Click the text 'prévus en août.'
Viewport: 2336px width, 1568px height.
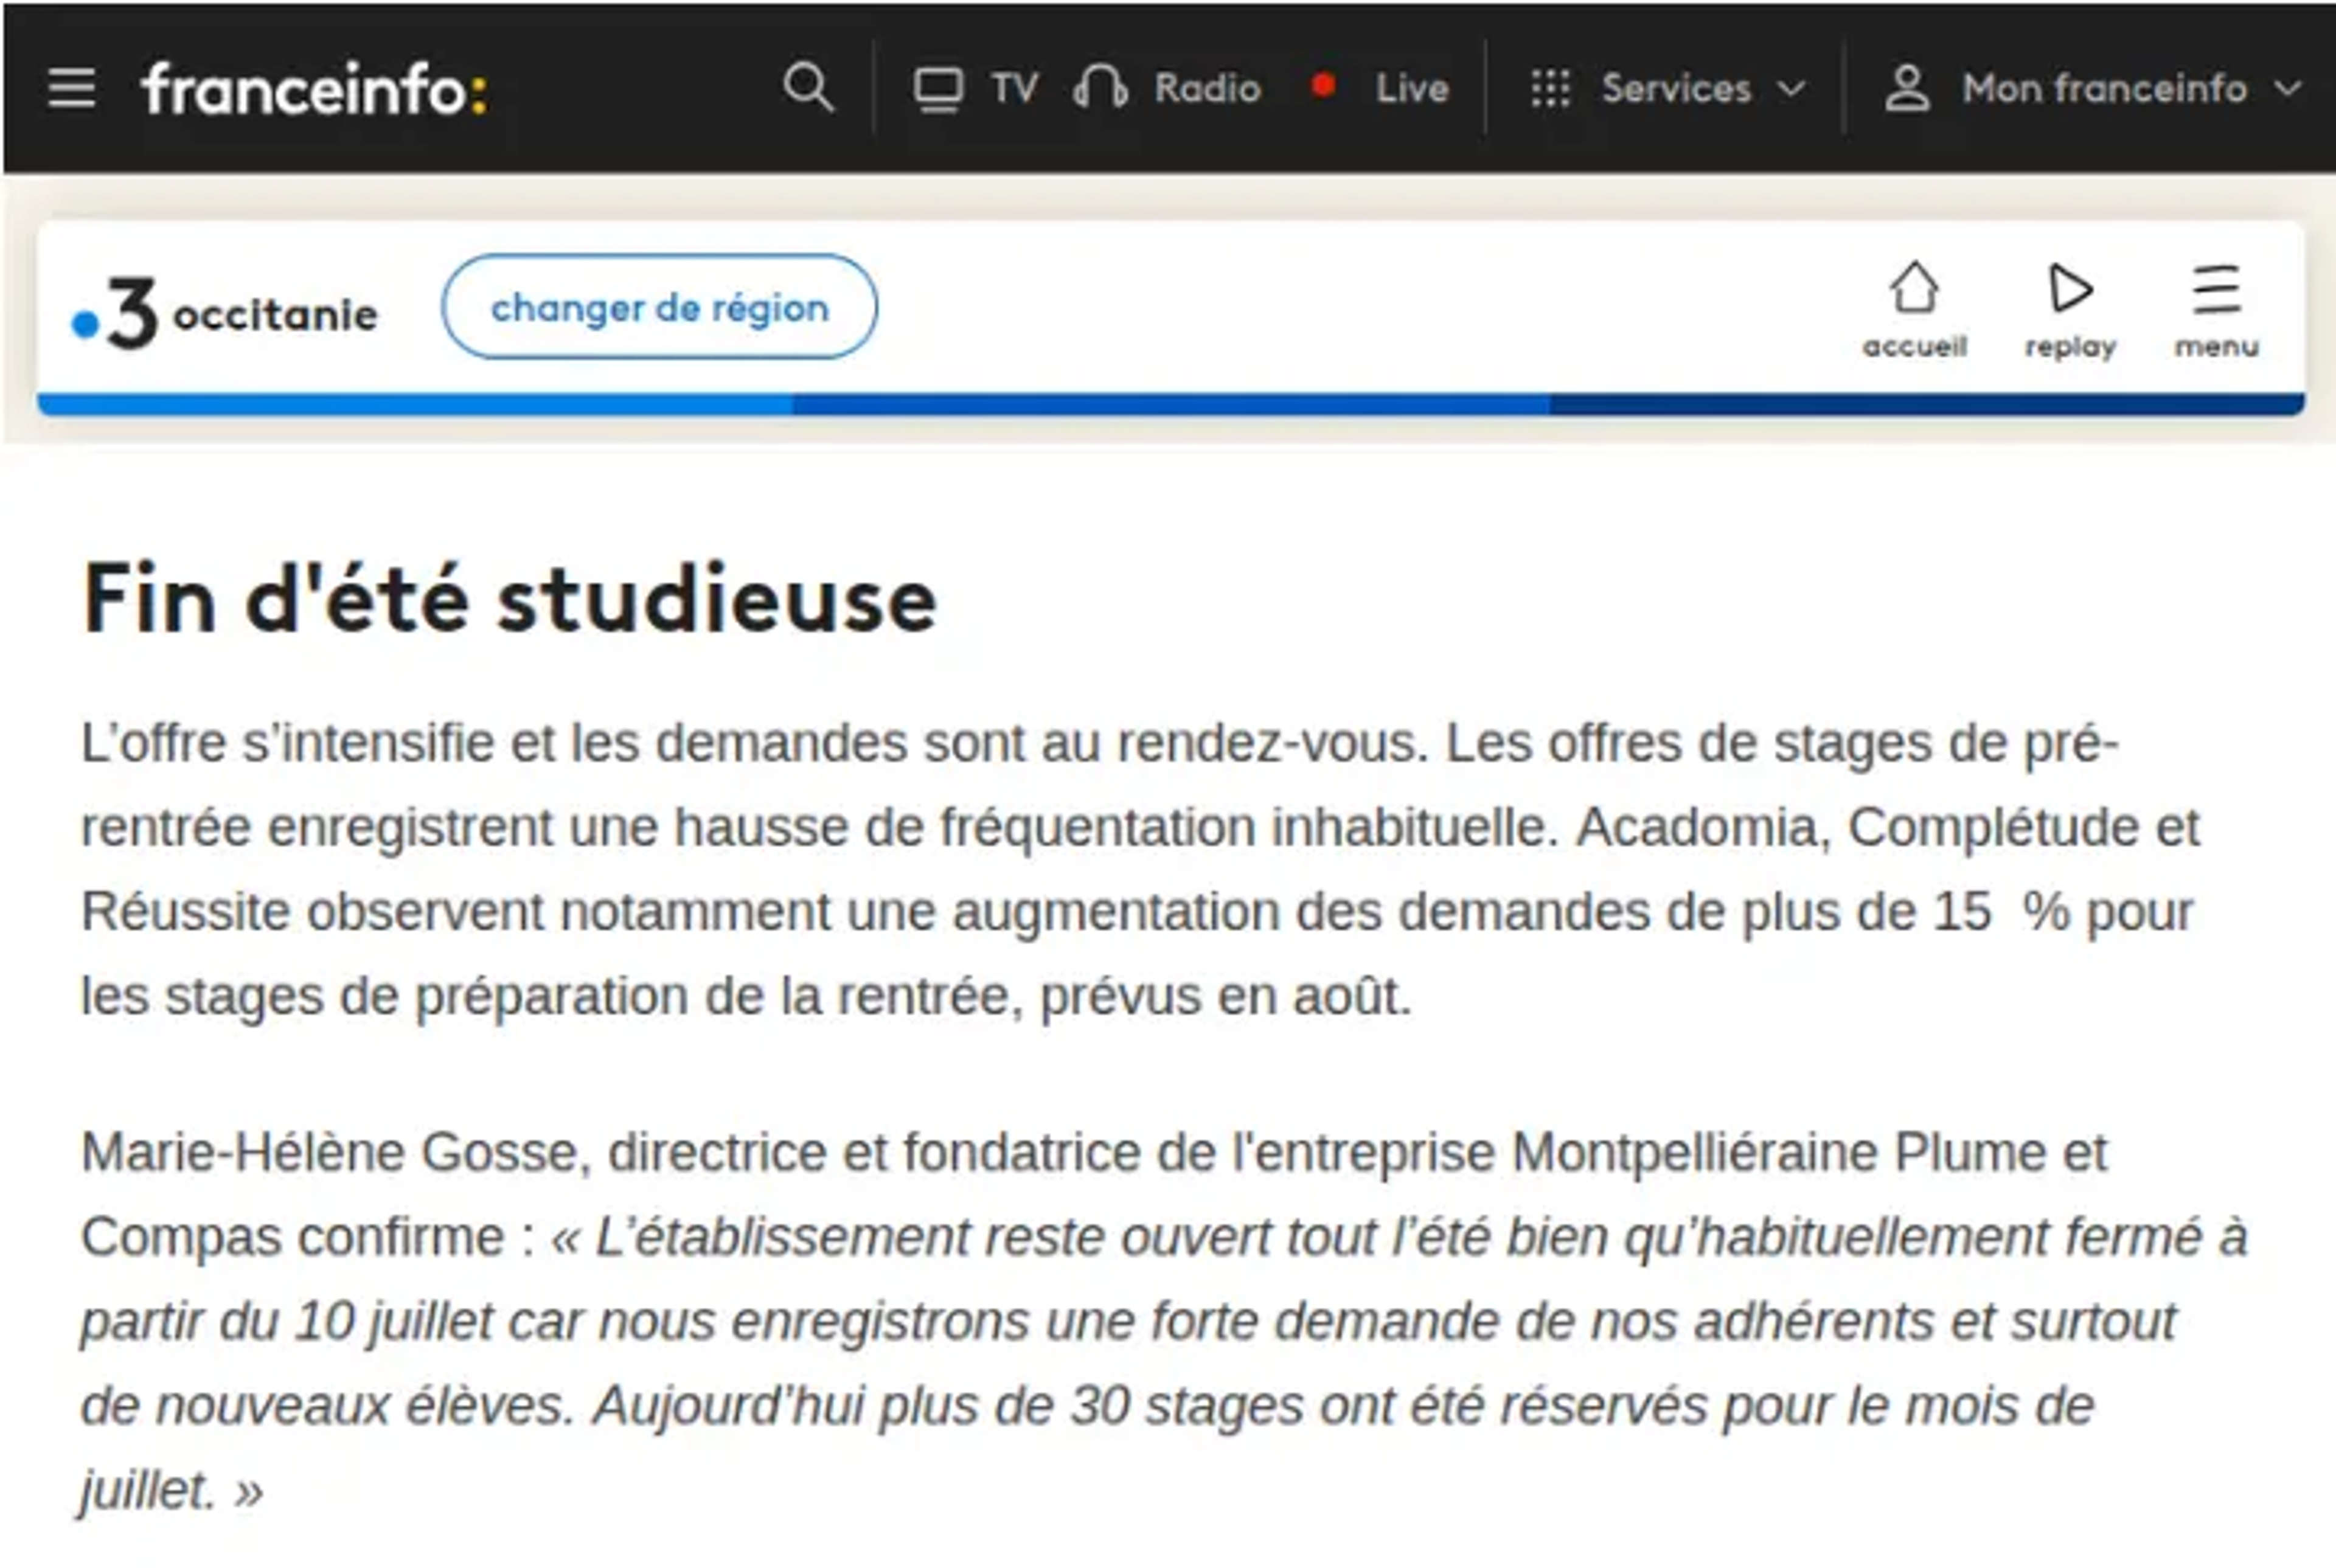pos(1226,997)
